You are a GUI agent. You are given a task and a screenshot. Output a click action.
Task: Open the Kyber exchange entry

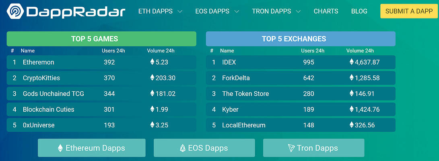click(301, 109)
